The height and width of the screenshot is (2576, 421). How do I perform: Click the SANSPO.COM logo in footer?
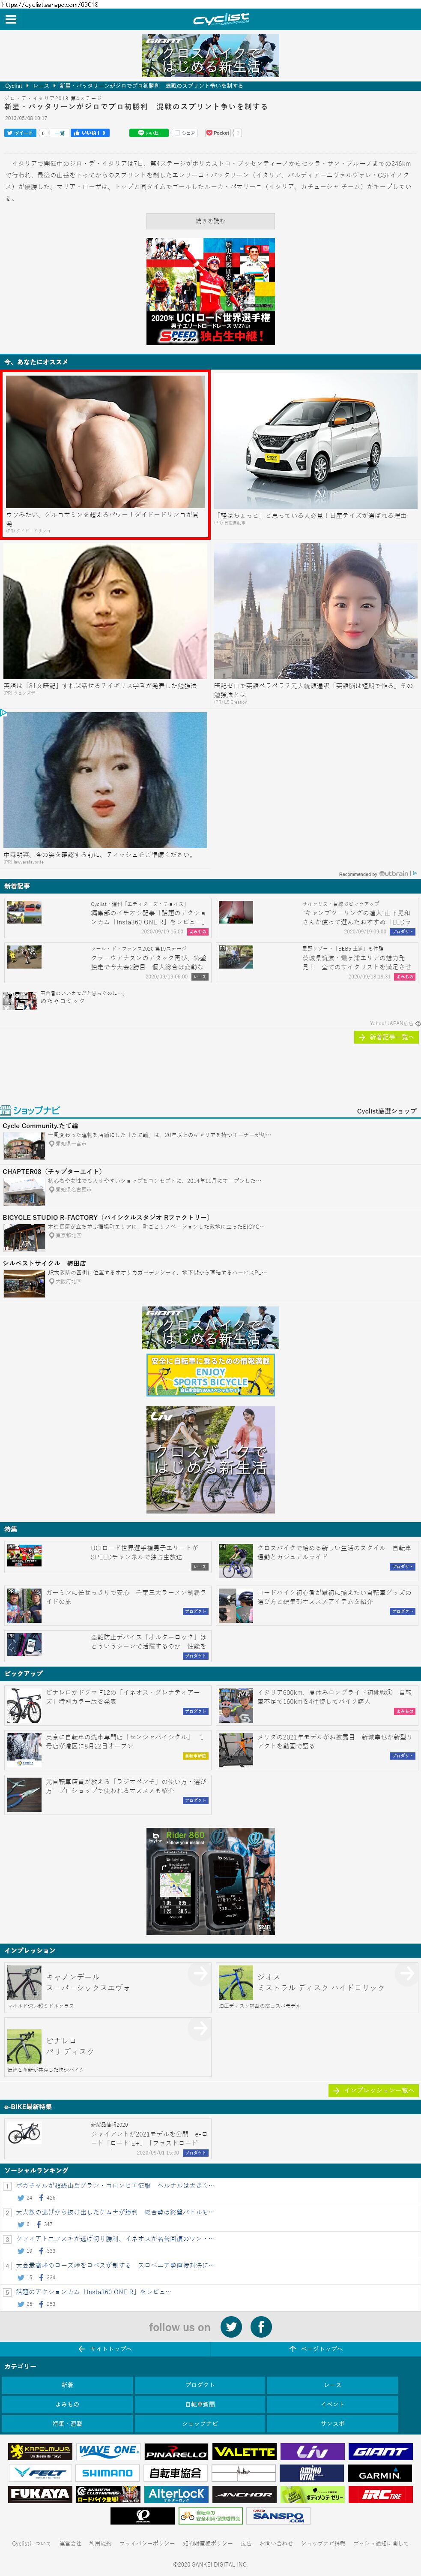[278, 2516]
